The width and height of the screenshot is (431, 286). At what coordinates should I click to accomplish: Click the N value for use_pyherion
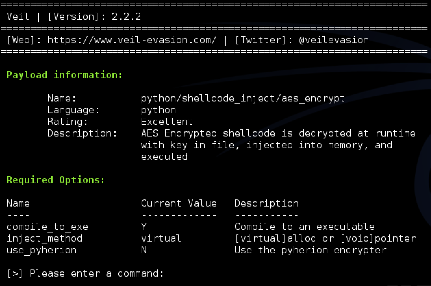pos(144,250)
